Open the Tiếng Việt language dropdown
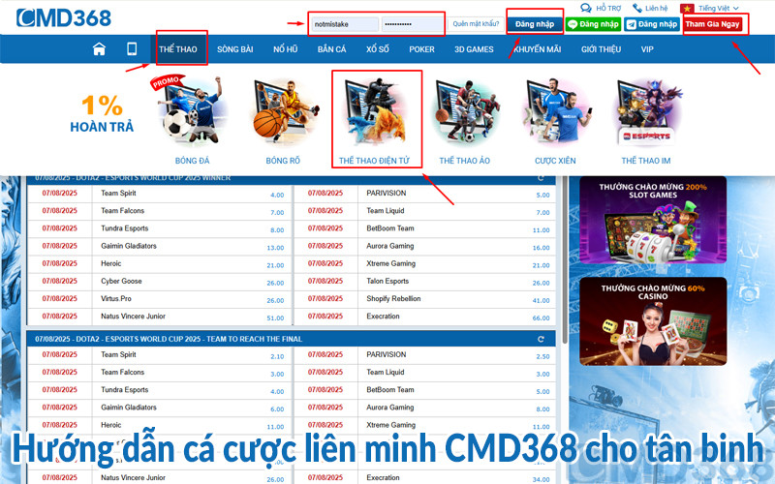This screenshot has width=775, height=484. (x=718, y=8)
